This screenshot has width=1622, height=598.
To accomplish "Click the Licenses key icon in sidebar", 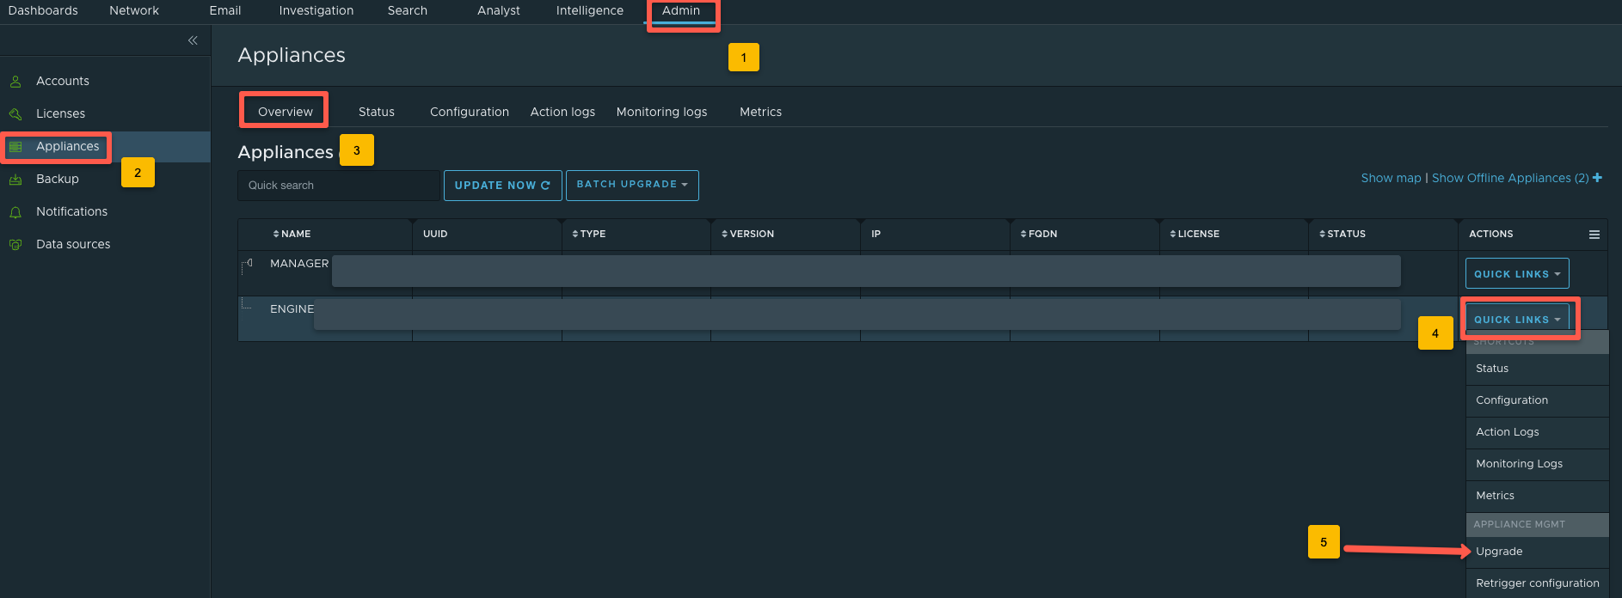I will (x=15, y=114).
